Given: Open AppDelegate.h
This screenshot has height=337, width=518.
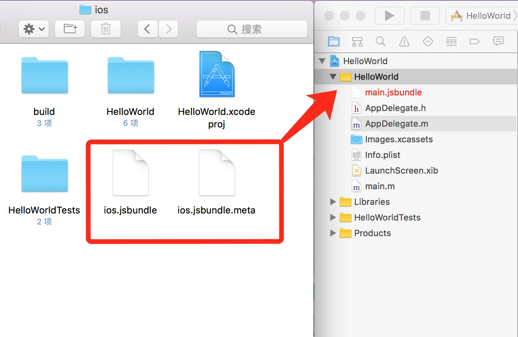Looking at the screenshot, I should 395,108.
